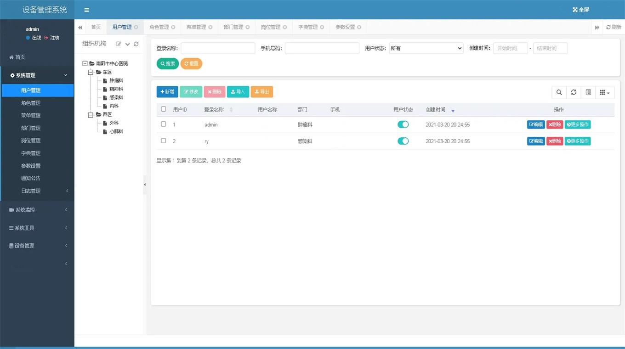Screen dimensions: 625x349
Task: Click the table refresh icon
Action: click(574, 92)
